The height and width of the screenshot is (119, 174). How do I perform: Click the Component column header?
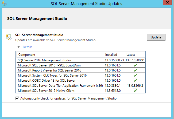point(27,55)
